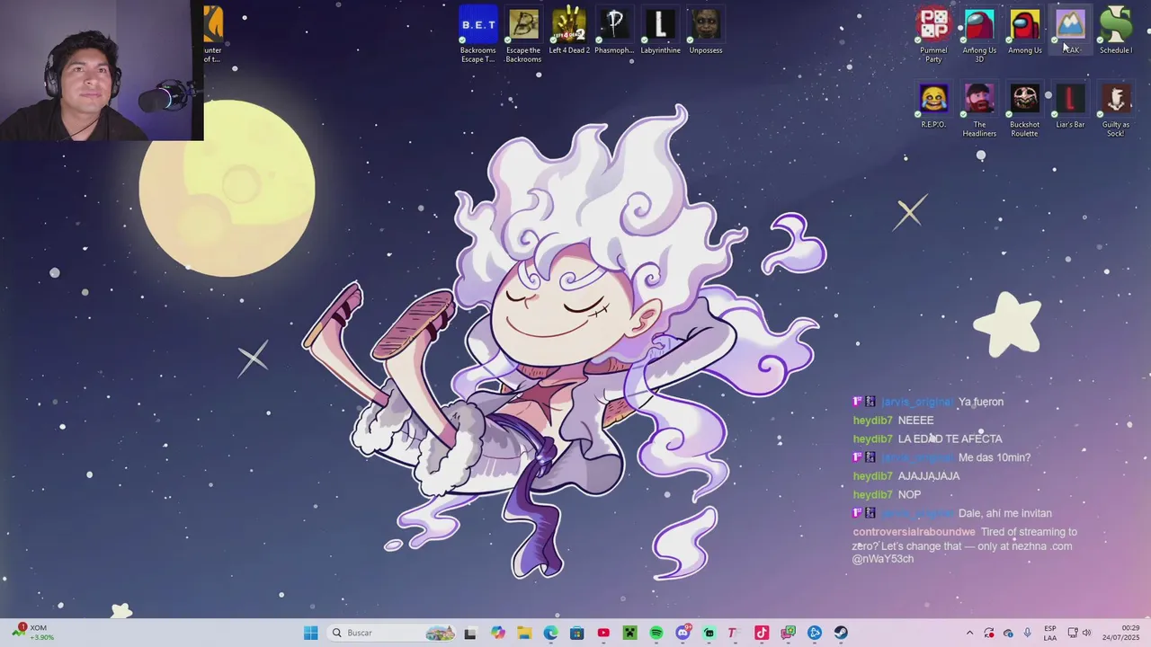Click the sync status tray icon
The image size is (1151, 647).
[989, 633]
